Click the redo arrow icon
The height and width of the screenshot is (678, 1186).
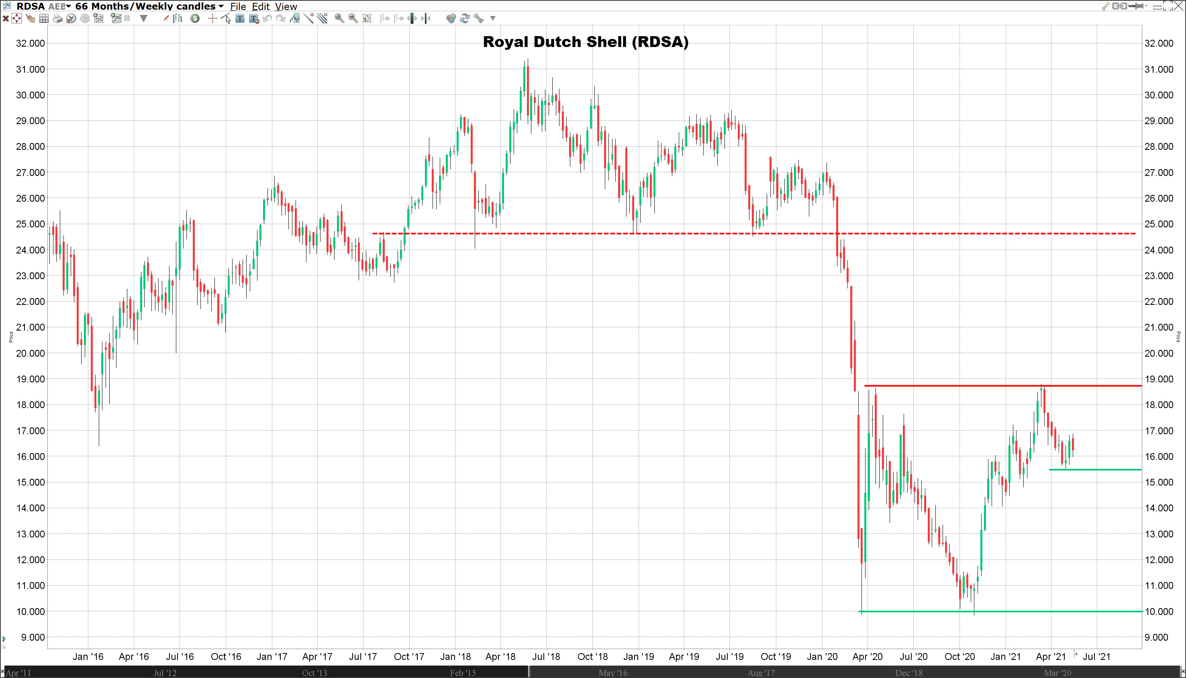pyautogui.click(x=281, y=18)
